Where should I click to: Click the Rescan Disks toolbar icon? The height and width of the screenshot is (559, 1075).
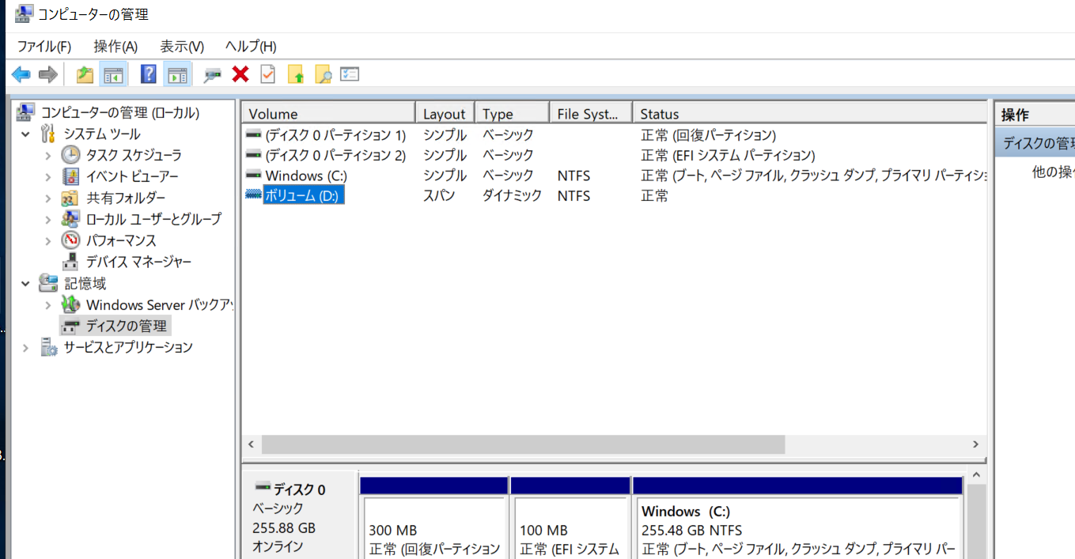point(210,74)
